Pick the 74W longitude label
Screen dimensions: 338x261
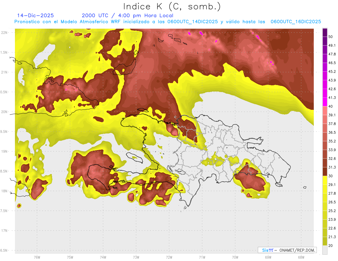pyautogui.click(x=103, y=257)
